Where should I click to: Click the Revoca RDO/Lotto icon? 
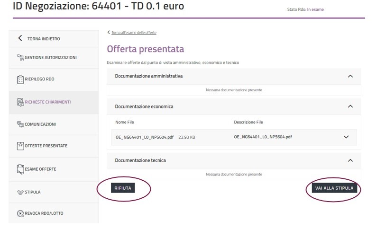pyautogui.click(x=20, y=213)
